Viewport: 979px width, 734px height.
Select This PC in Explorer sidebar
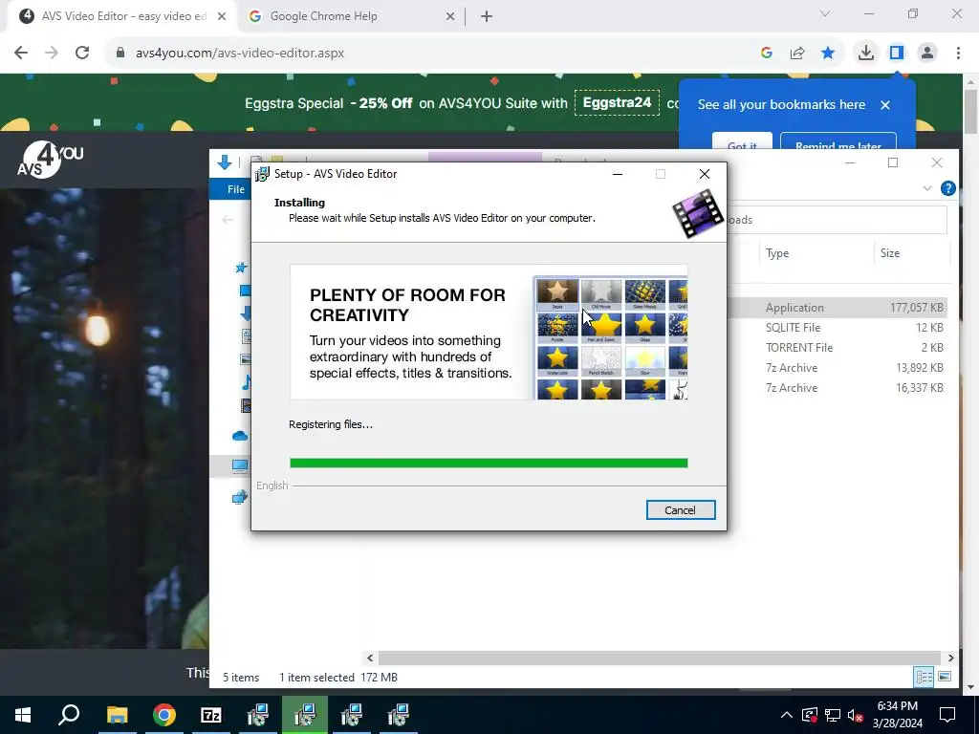[240, 465]
